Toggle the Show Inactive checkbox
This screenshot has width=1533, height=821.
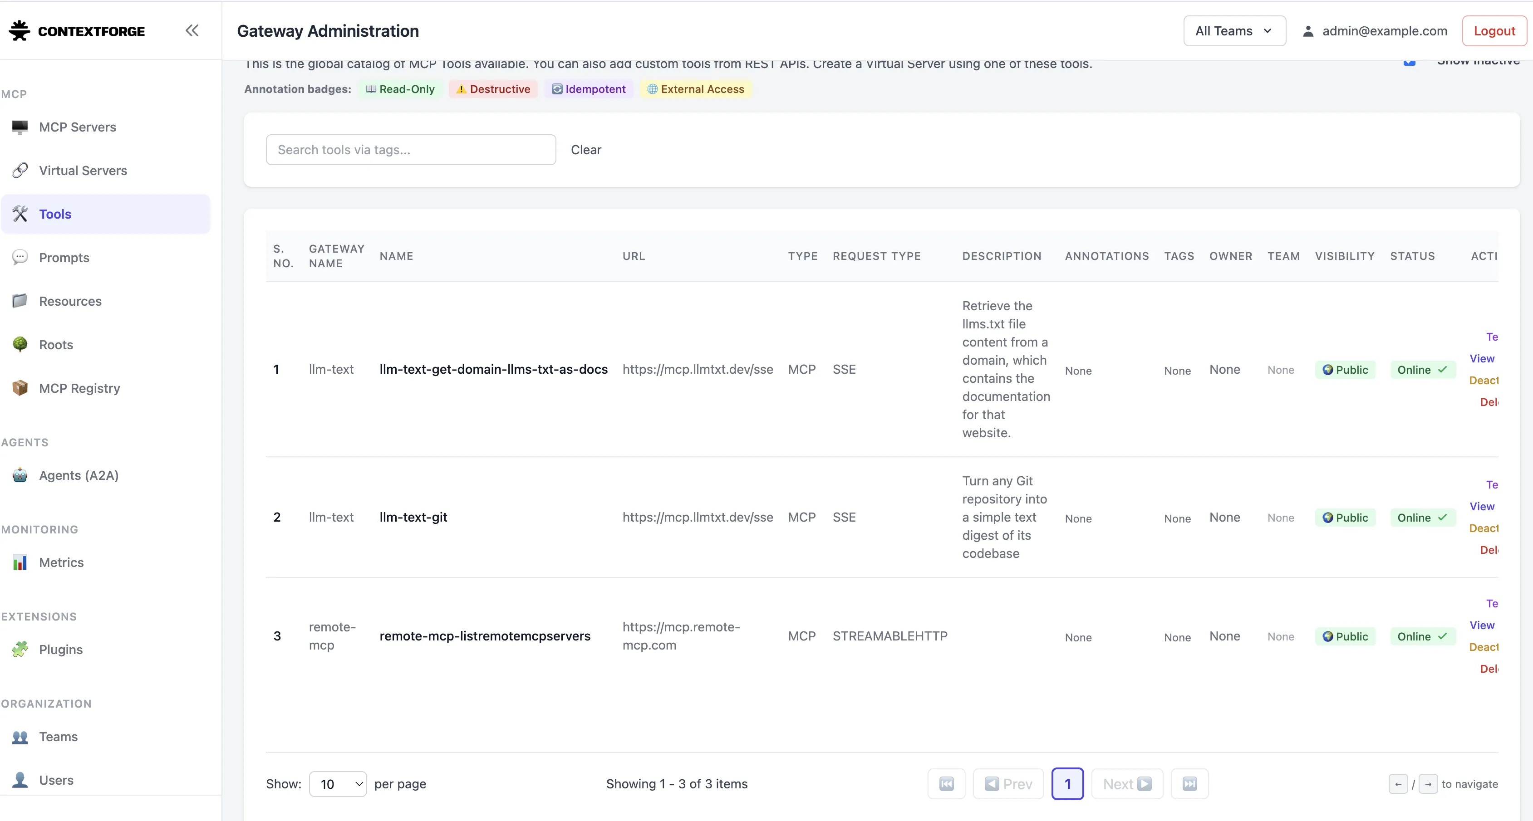pos(1409,61)
